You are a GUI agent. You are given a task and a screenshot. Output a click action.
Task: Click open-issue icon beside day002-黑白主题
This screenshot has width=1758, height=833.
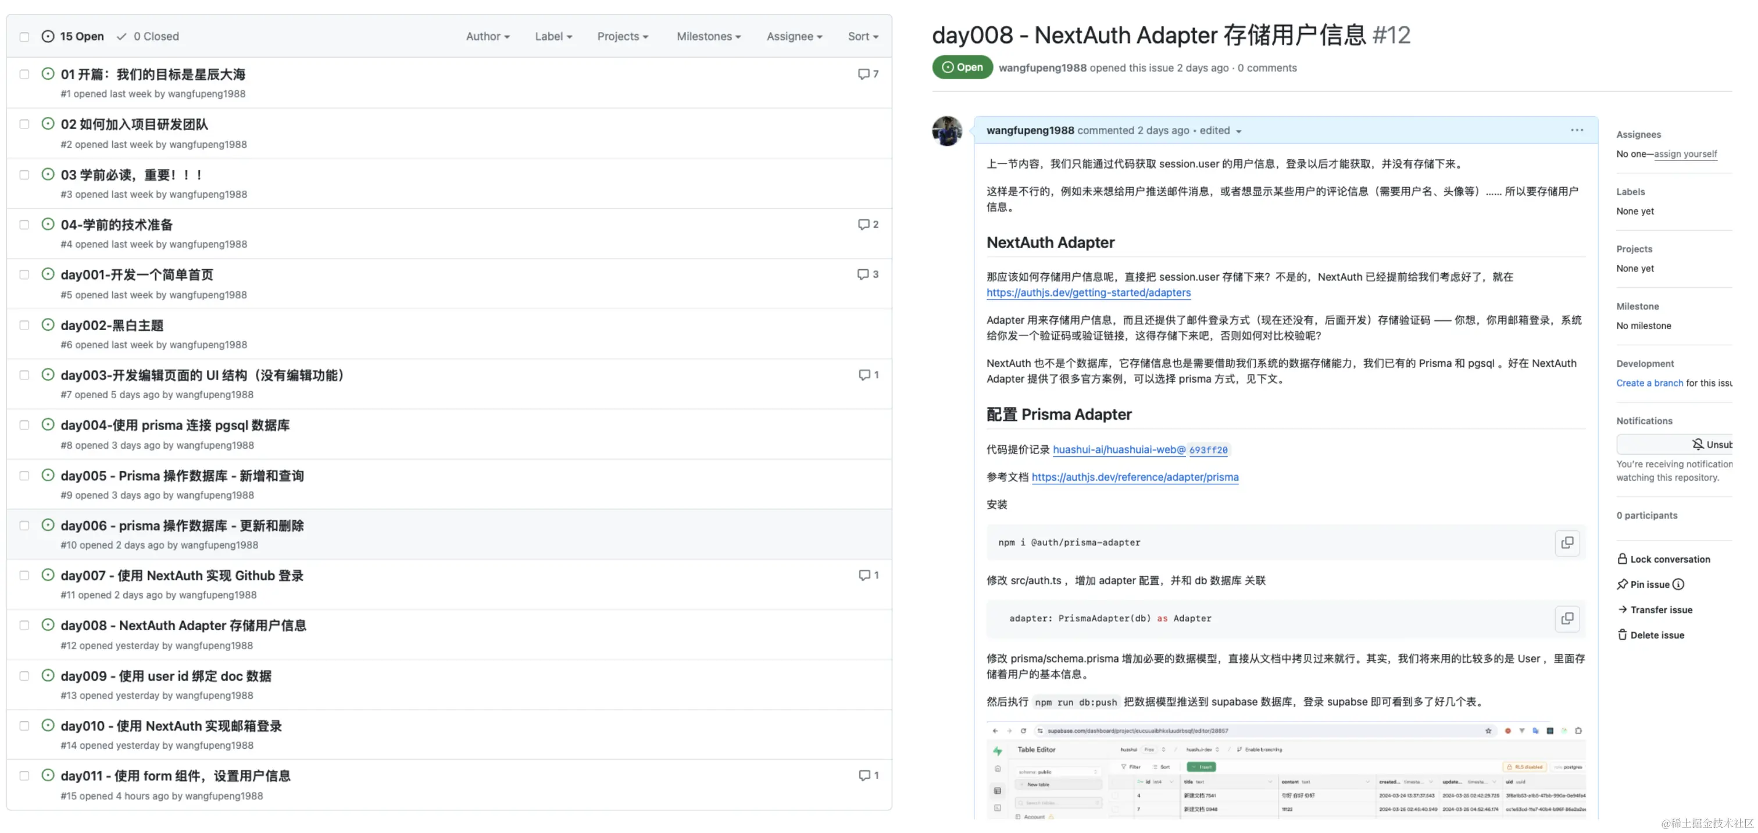(48, 325)
